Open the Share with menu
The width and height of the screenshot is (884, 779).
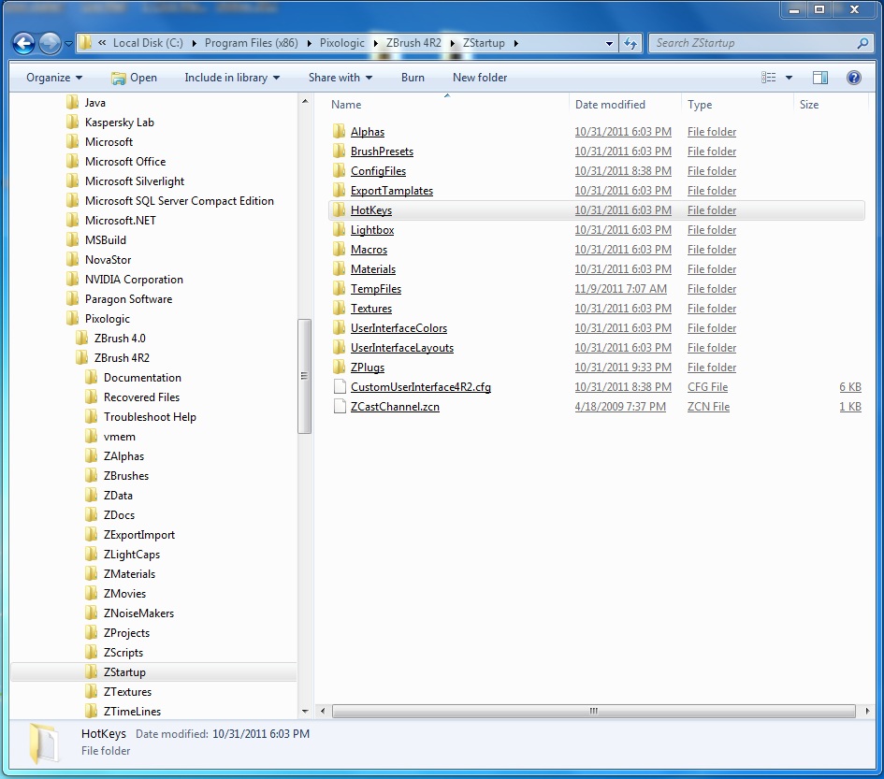point(340,78)
